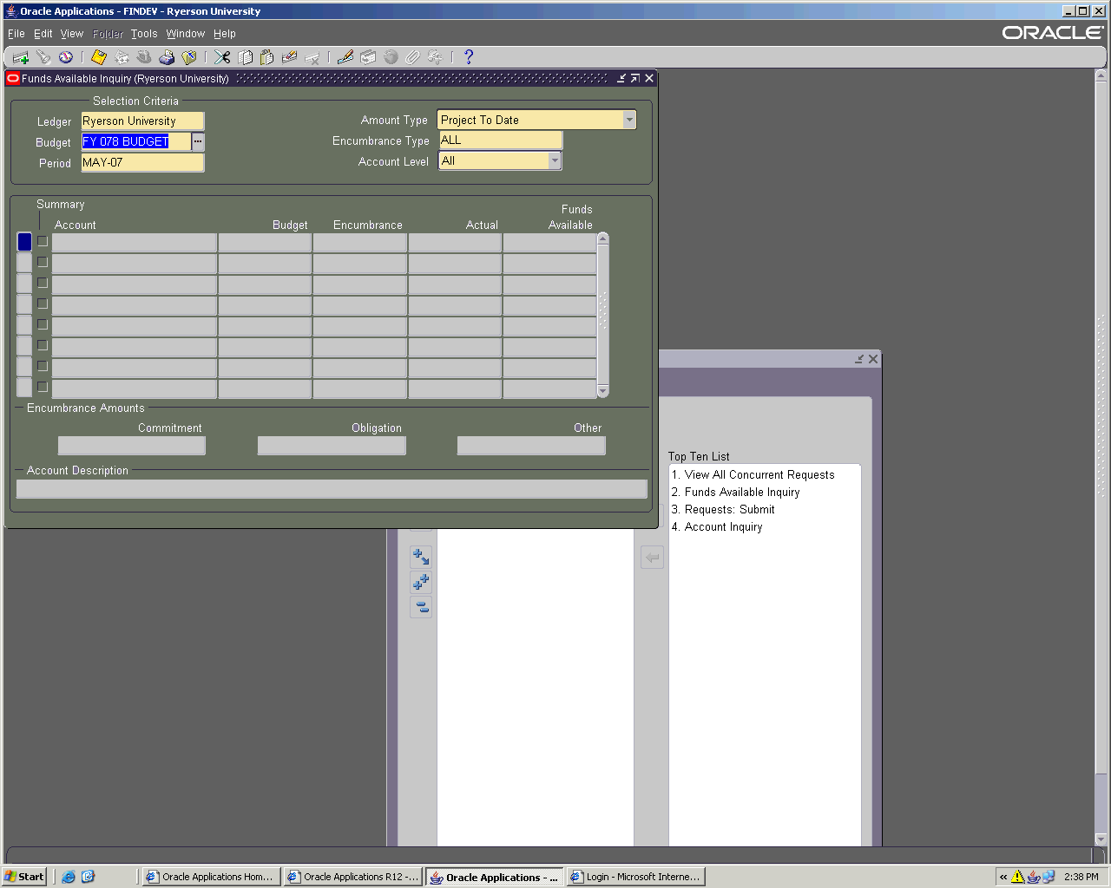
Task: Open the Amount Type dropdown
Action: coord(629,121)
